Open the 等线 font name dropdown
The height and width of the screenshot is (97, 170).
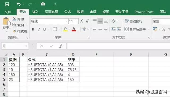(x=67, y=21)
